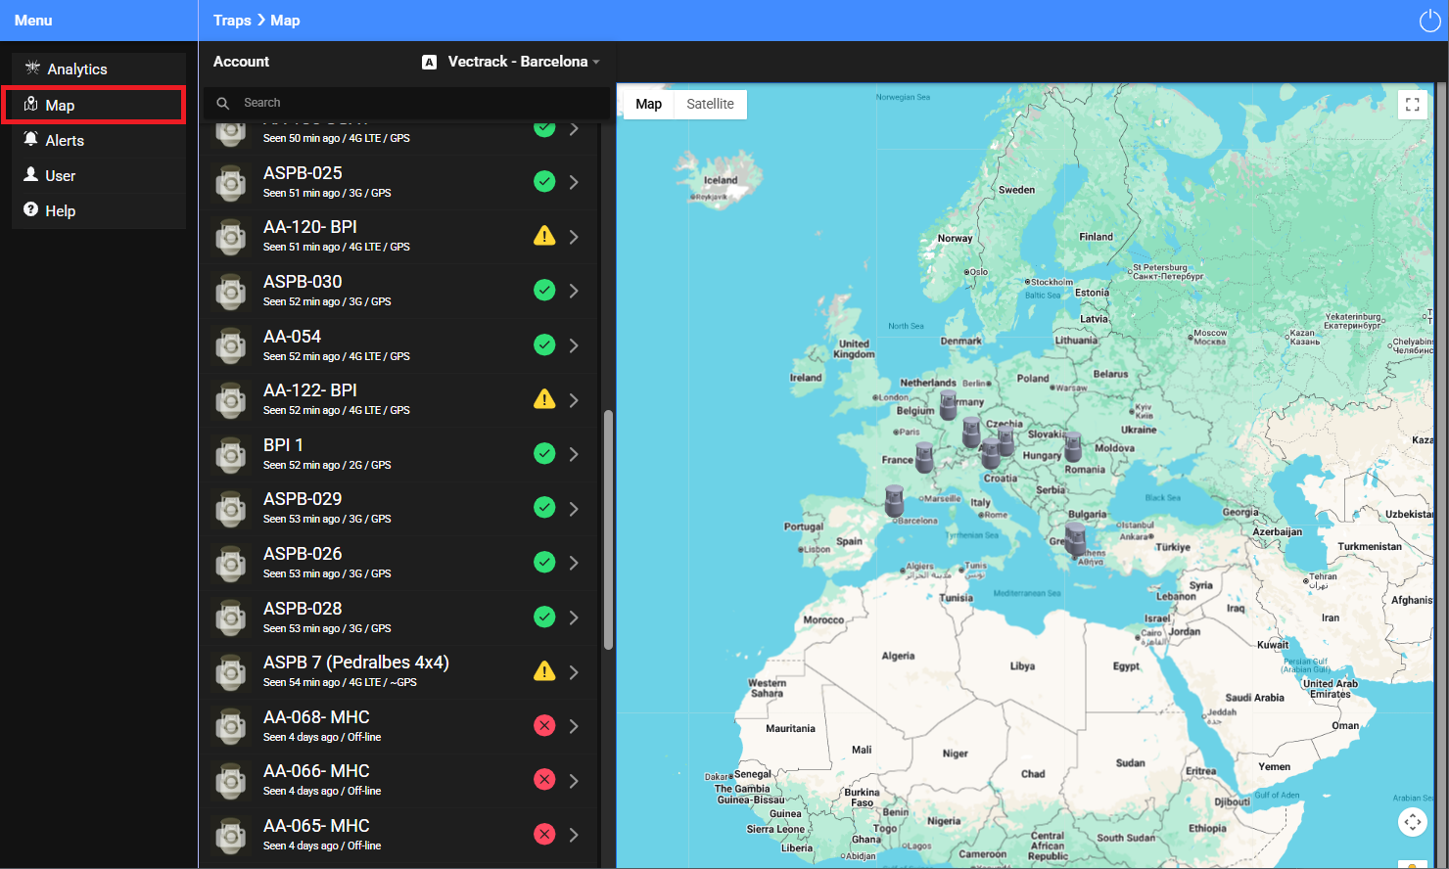The image size is (1449, 869).
Task: Click the map pan control icon
Action: tap(1412, 822)
